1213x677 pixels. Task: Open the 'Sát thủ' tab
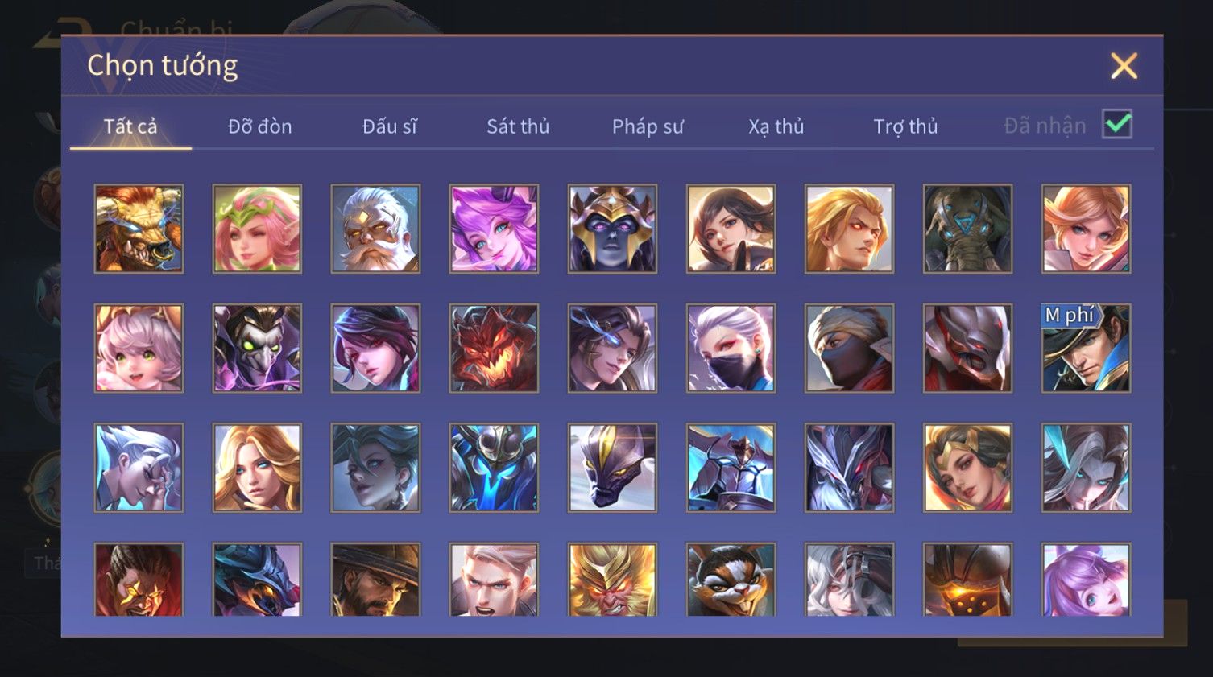coord(518,126)
